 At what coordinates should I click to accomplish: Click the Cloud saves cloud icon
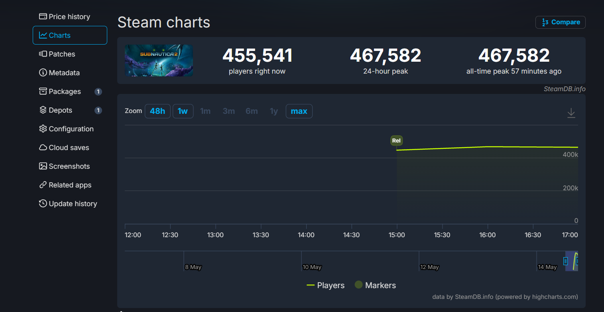point(43,148)
